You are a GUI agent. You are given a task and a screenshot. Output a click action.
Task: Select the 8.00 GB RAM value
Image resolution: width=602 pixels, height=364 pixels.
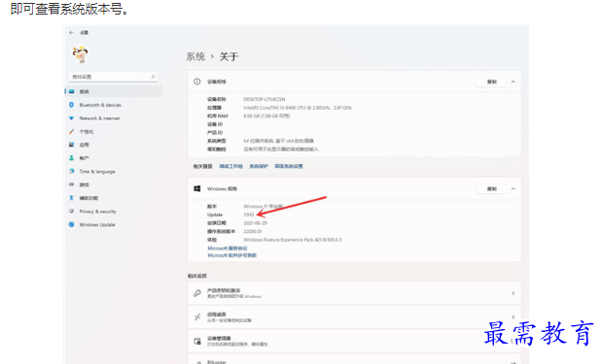(x=266, y=116)
